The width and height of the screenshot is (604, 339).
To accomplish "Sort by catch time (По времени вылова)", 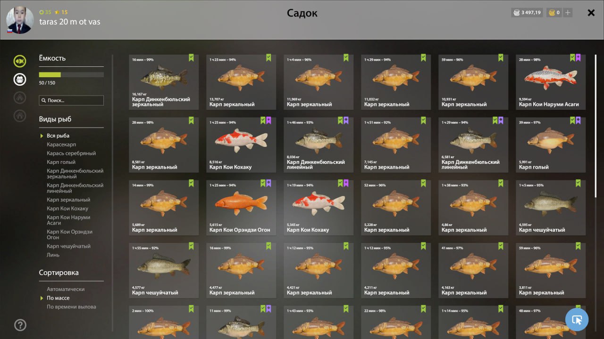I will point(71,307).
